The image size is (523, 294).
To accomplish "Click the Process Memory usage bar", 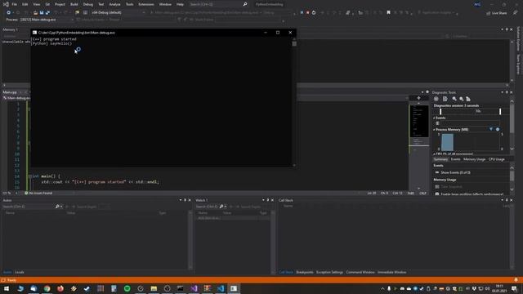I will pyautogui.click(x=447, y=142).
